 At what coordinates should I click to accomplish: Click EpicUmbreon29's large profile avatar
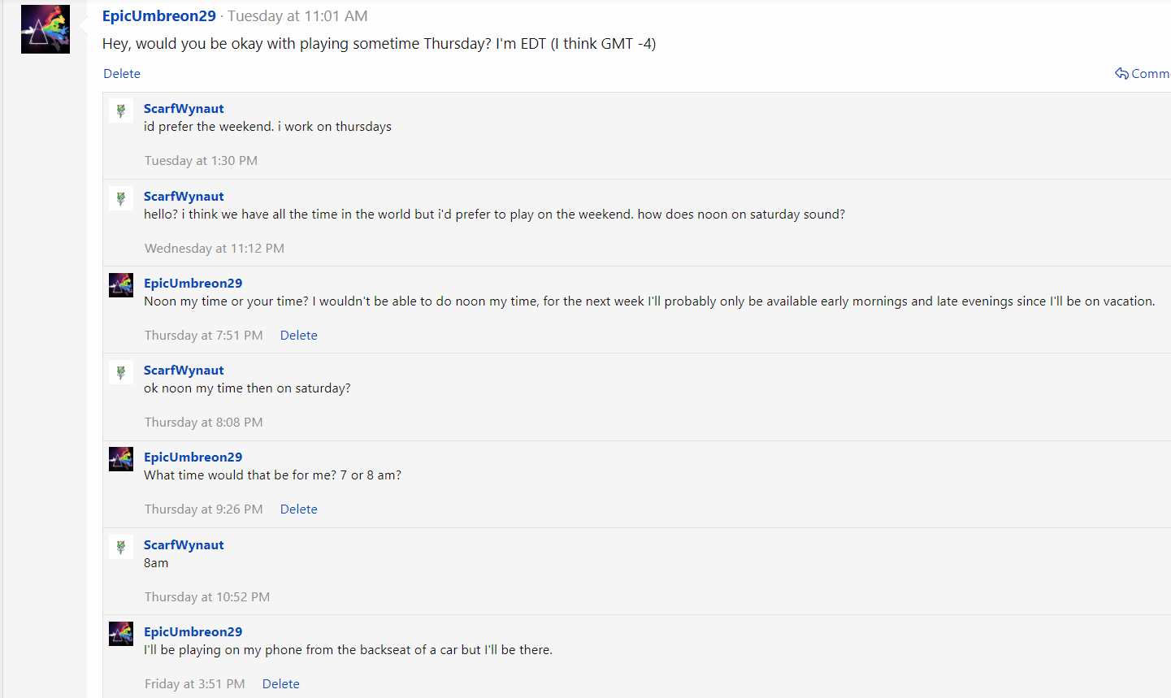(x=46, y=29)
